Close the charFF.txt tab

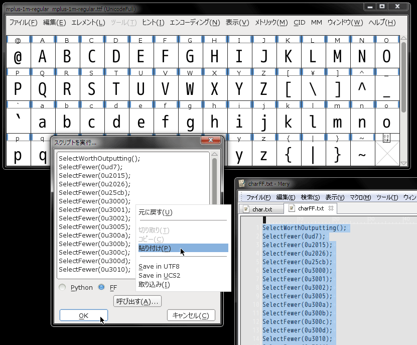tap(331, 208)
